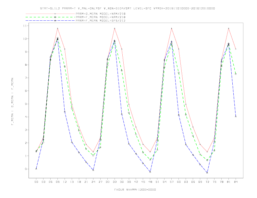257x198 pixels.
Task: Click y-axis tick label 5
Action: [x=26, y=104]
